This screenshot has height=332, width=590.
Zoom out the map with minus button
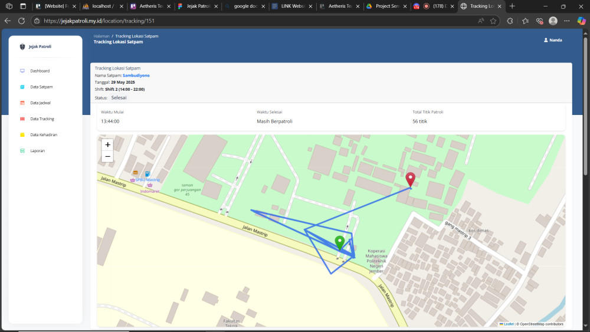(107, 156)
